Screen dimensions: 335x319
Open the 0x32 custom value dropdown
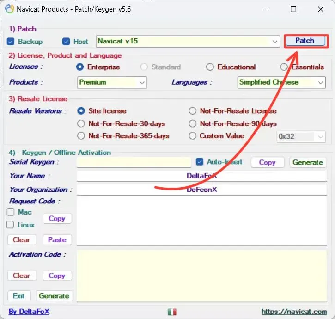301,137
